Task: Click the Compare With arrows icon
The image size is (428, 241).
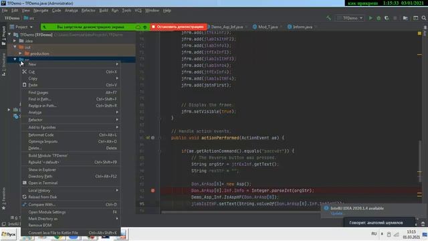Action: (24, 204)
